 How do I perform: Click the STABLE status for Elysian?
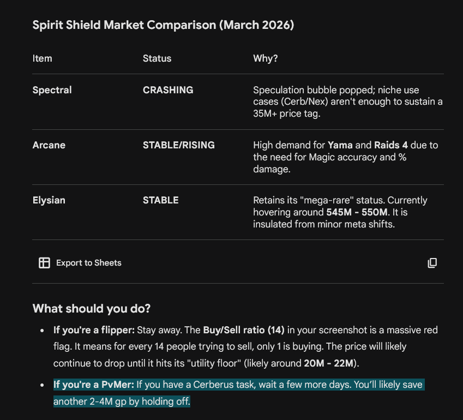tap(161, 200)
